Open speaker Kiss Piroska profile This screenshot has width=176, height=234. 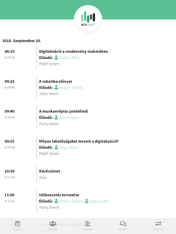coord(69,117)
